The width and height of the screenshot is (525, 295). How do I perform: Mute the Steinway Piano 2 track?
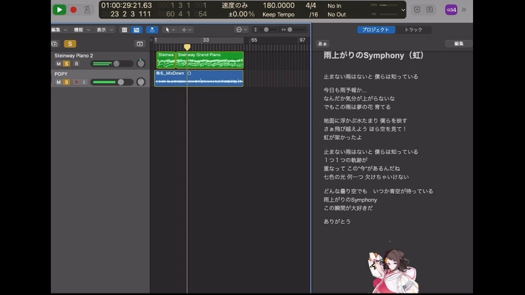click(x=59, y=63)
